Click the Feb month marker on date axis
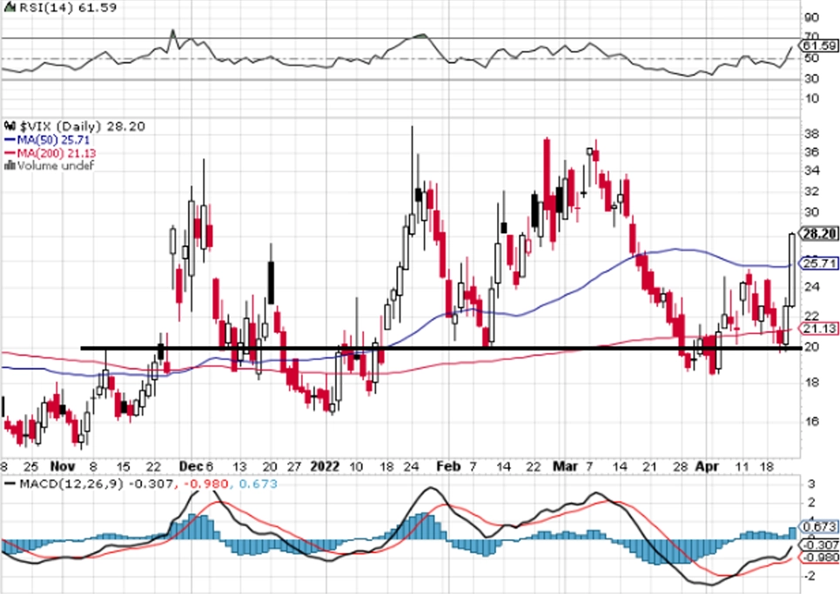Viewport: 840px width, 594px height. point(448,466)
